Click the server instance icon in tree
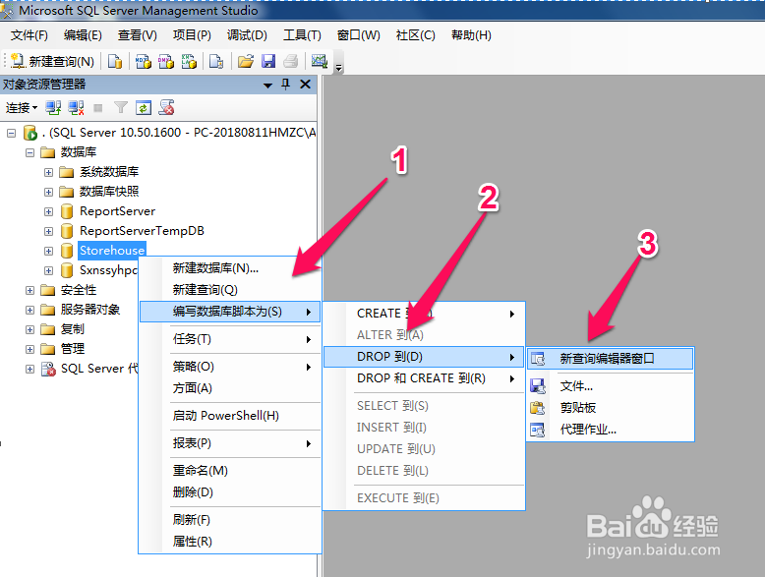This screenshot has height=577, width=765. 30,133
